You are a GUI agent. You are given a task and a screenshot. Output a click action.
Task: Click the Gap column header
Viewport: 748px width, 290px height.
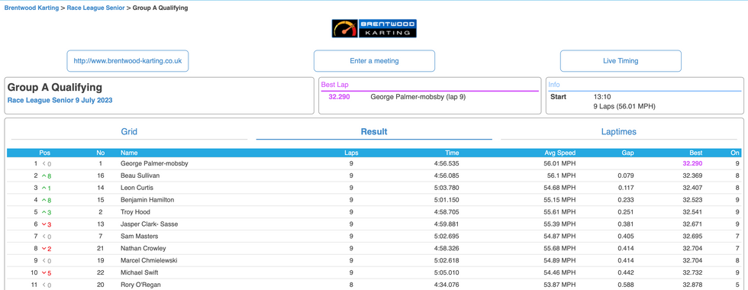point(627,153)
